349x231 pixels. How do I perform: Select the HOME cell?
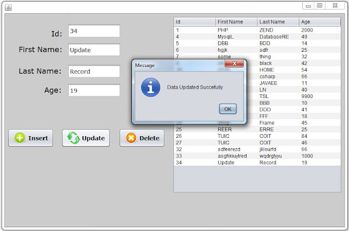(x=278, y=70)
